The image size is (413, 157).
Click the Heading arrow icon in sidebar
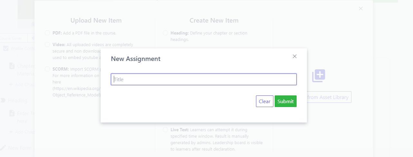[3, 100]
